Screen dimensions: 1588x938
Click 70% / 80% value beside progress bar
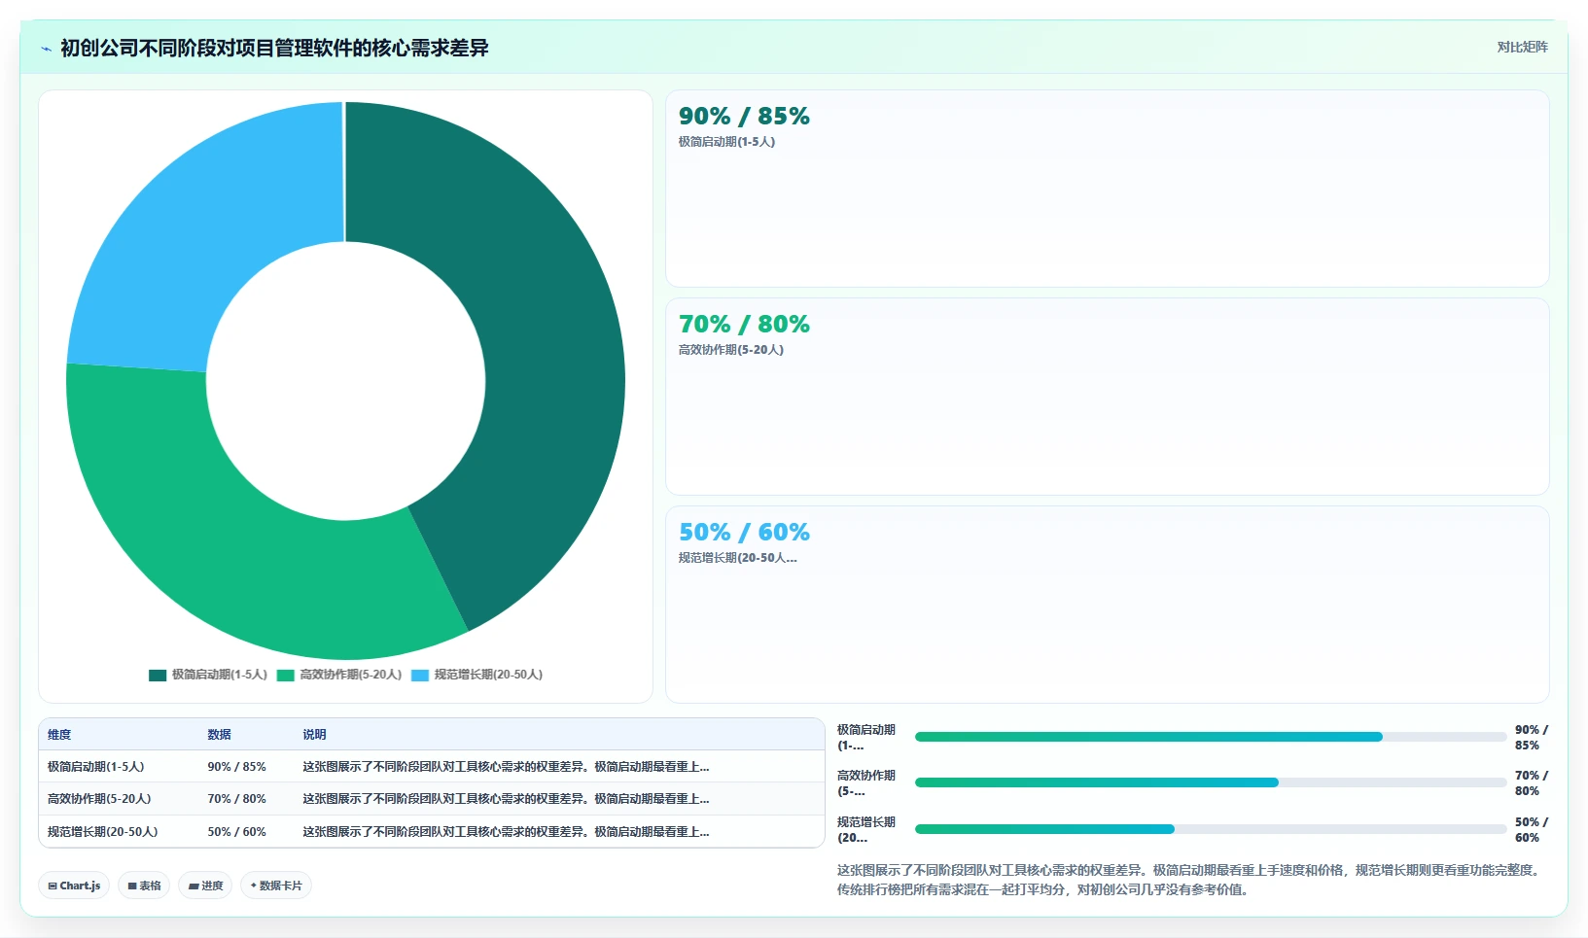click(1532, 783)
